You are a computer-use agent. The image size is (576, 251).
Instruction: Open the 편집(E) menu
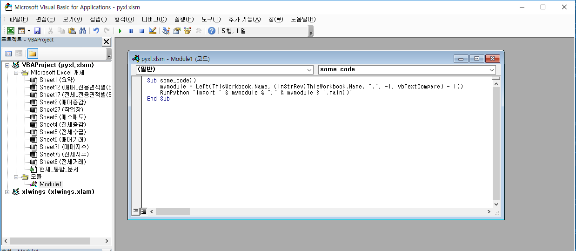pos(45,19)
